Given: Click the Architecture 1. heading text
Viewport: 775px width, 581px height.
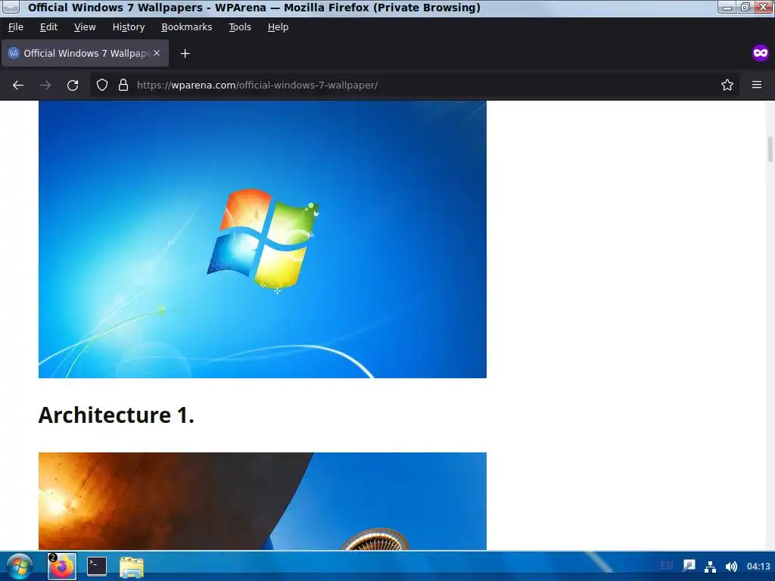Looking at the screenshot, I should (x=116, y=415).
